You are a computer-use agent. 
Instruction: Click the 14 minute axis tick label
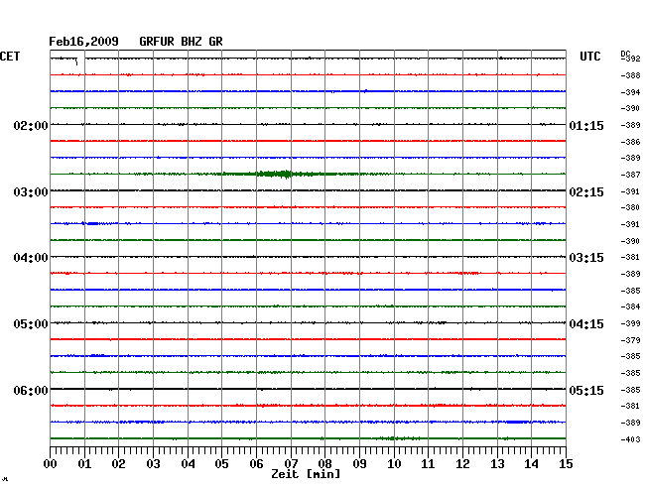coord(531,464)
